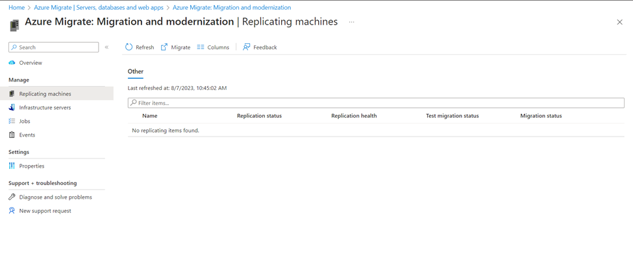The image size is (633, 266).
Task: Click the Events clipboard icon
Action: click(12, 135)
